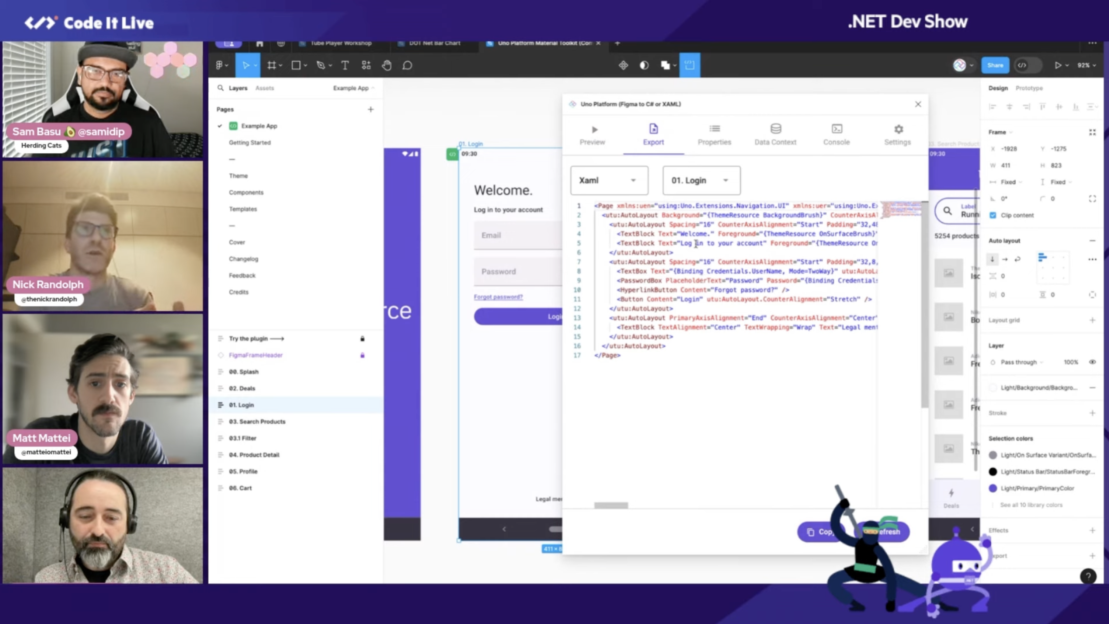
Task: Switch to the Data Context tab
Action: 775,135
